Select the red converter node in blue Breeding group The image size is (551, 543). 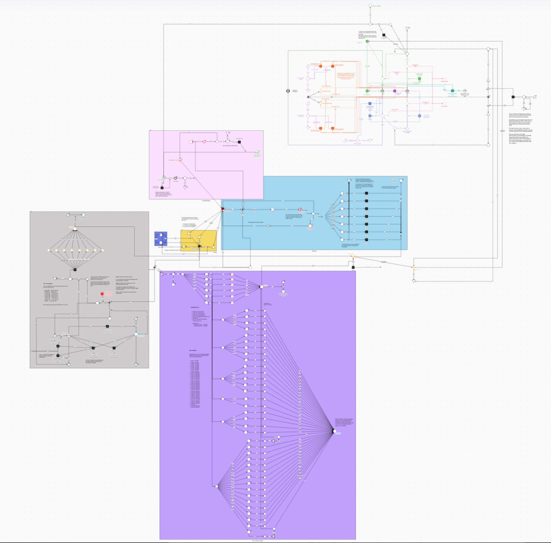point(300,209)
